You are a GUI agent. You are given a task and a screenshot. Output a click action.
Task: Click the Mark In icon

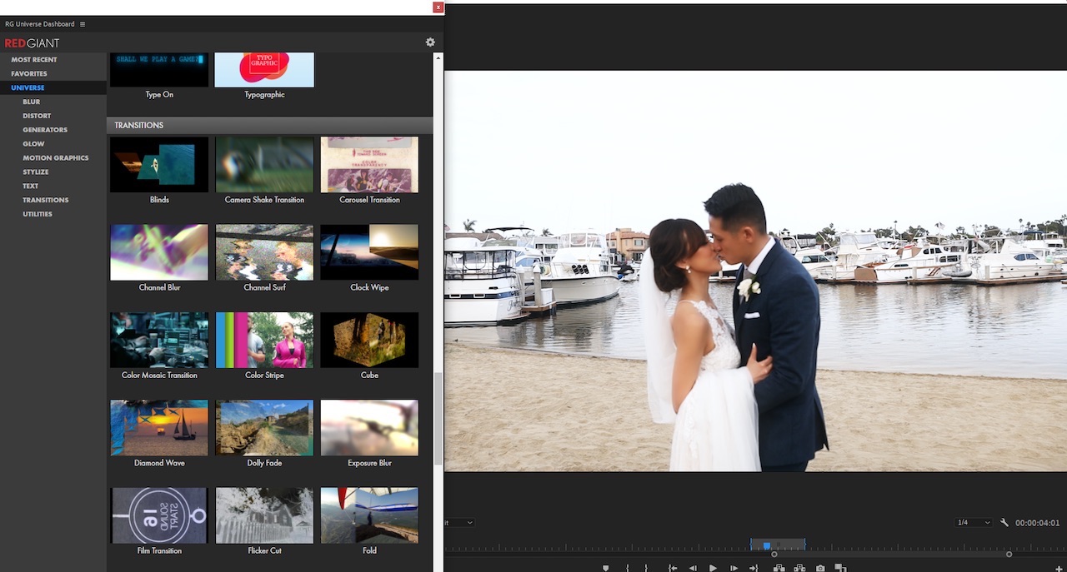pyautogui.click(x=627, y=567)
